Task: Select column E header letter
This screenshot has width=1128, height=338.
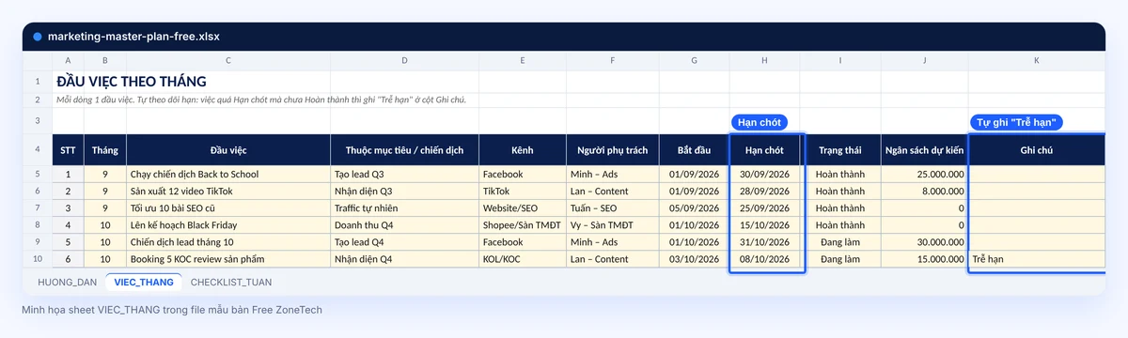Action: coord(523,61)
